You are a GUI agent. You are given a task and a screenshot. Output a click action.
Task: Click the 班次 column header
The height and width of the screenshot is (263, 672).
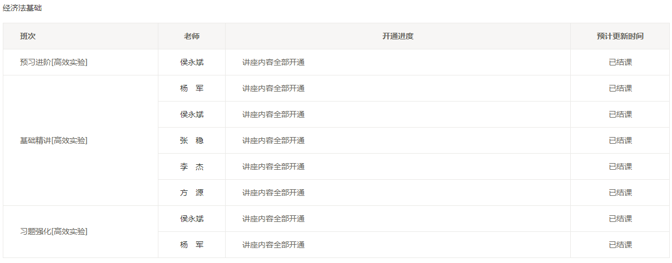28,36
